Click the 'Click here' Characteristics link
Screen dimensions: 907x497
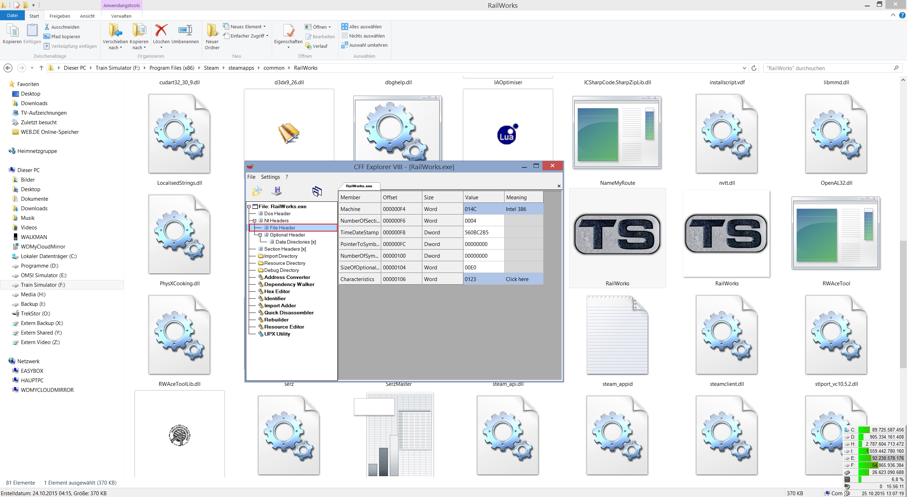click(517, 279)
